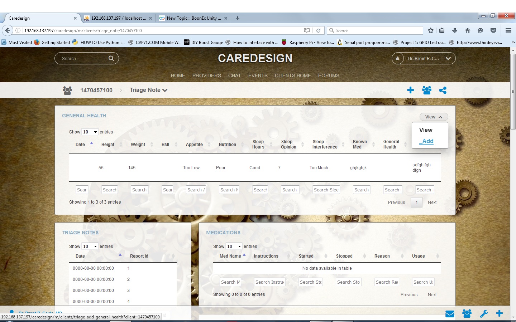This screenshot has width=516, height=322.
Task: Bookmark this page with the star icon
Action: pos(431,30)
